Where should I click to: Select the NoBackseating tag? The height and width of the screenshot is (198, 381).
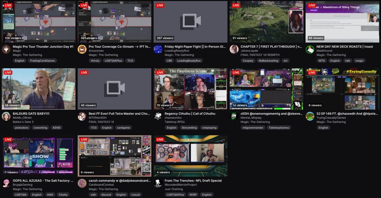(x=268, y=61)
